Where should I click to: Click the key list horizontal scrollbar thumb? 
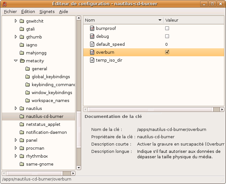[151, 110]
